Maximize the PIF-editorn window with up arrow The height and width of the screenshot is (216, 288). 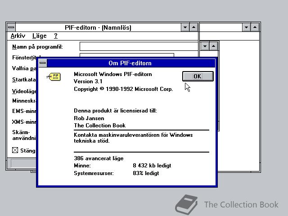[193, 27]
